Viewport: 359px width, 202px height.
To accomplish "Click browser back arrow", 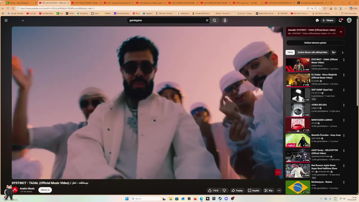I will (3, 8).
